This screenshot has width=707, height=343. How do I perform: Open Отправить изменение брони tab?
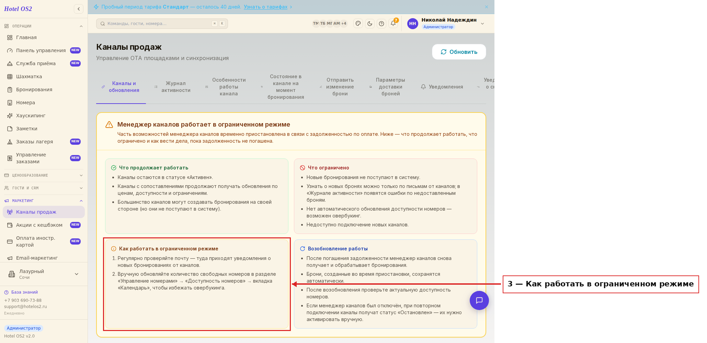click(337, 87)
